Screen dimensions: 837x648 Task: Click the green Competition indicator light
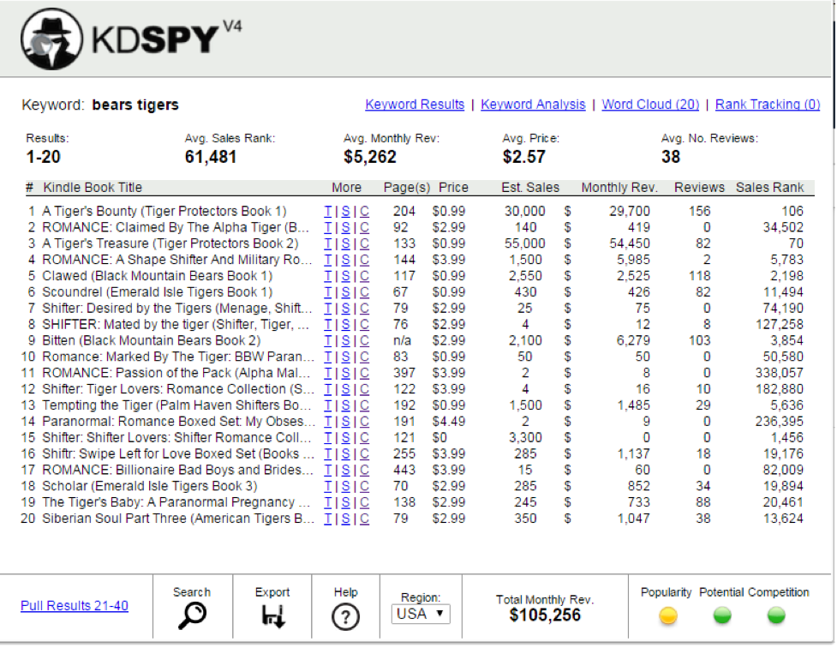point(776,615)
